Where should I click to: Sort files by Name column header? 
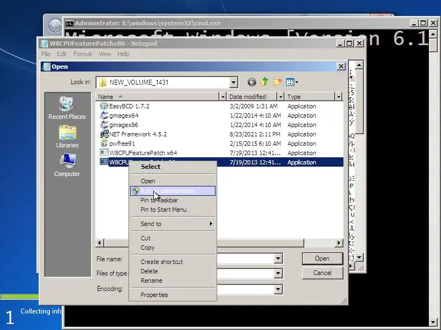[157, 97]
